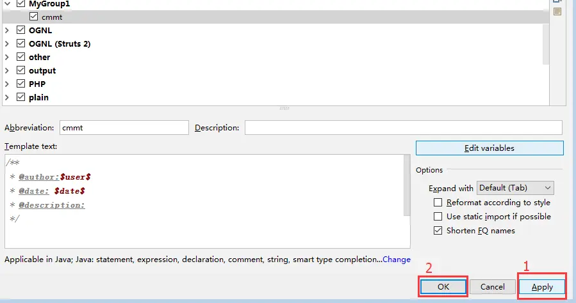Click the $user$ variable in template
Viewport: 576px width, 303px height.
click(x=76, y=177)
